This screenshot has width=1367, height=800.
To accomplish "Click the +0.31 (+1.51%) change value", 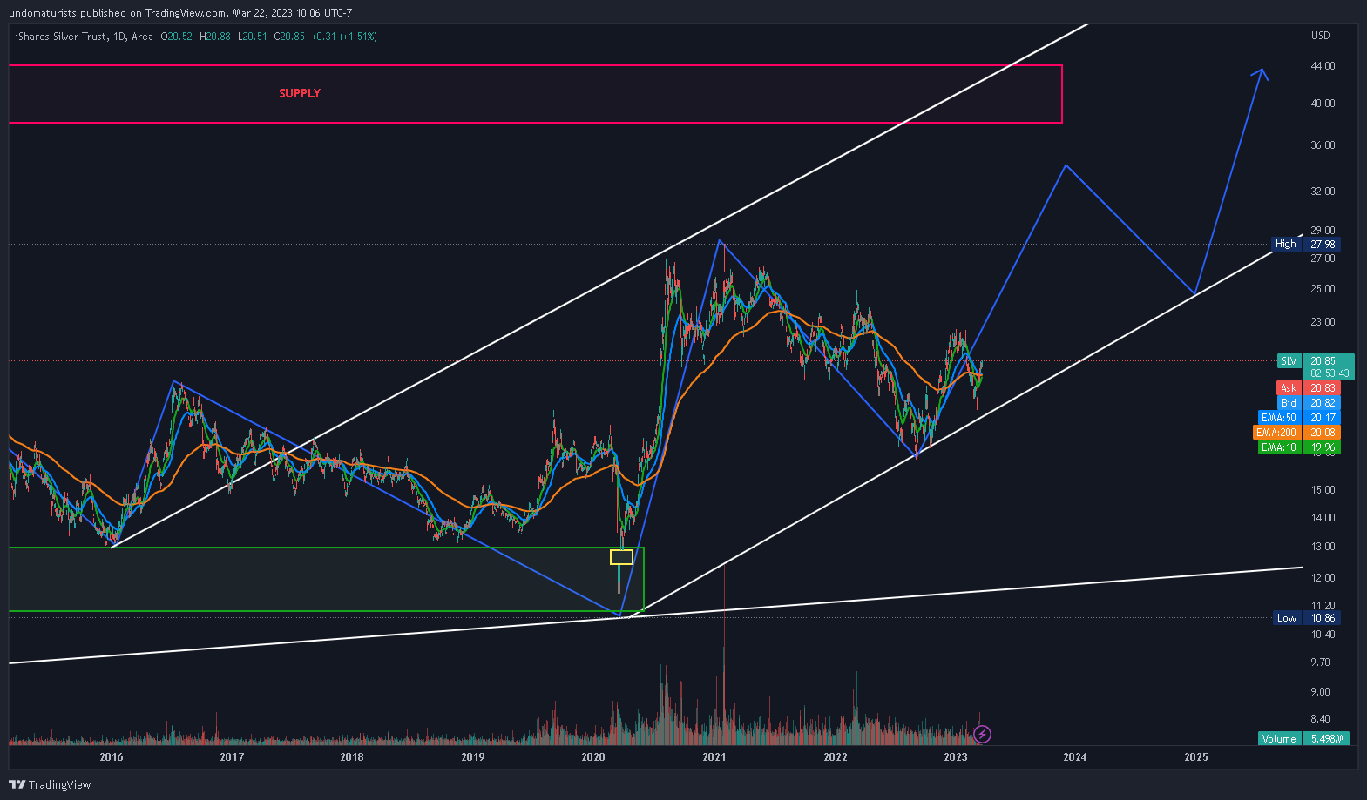I will coord(344,37).
